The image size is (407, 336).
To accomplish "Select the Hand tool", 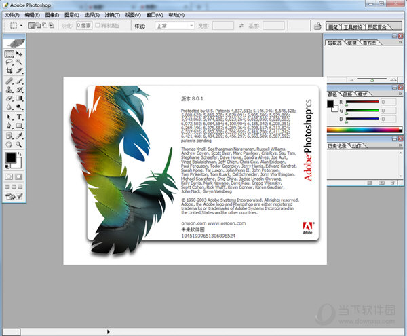I will (9, 145).
